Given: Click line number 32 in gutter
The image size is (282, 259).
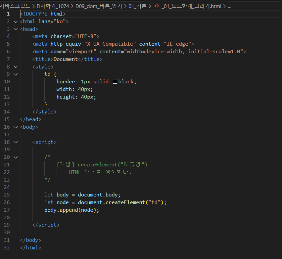Looking at the screenshot, I should point(7,248).
